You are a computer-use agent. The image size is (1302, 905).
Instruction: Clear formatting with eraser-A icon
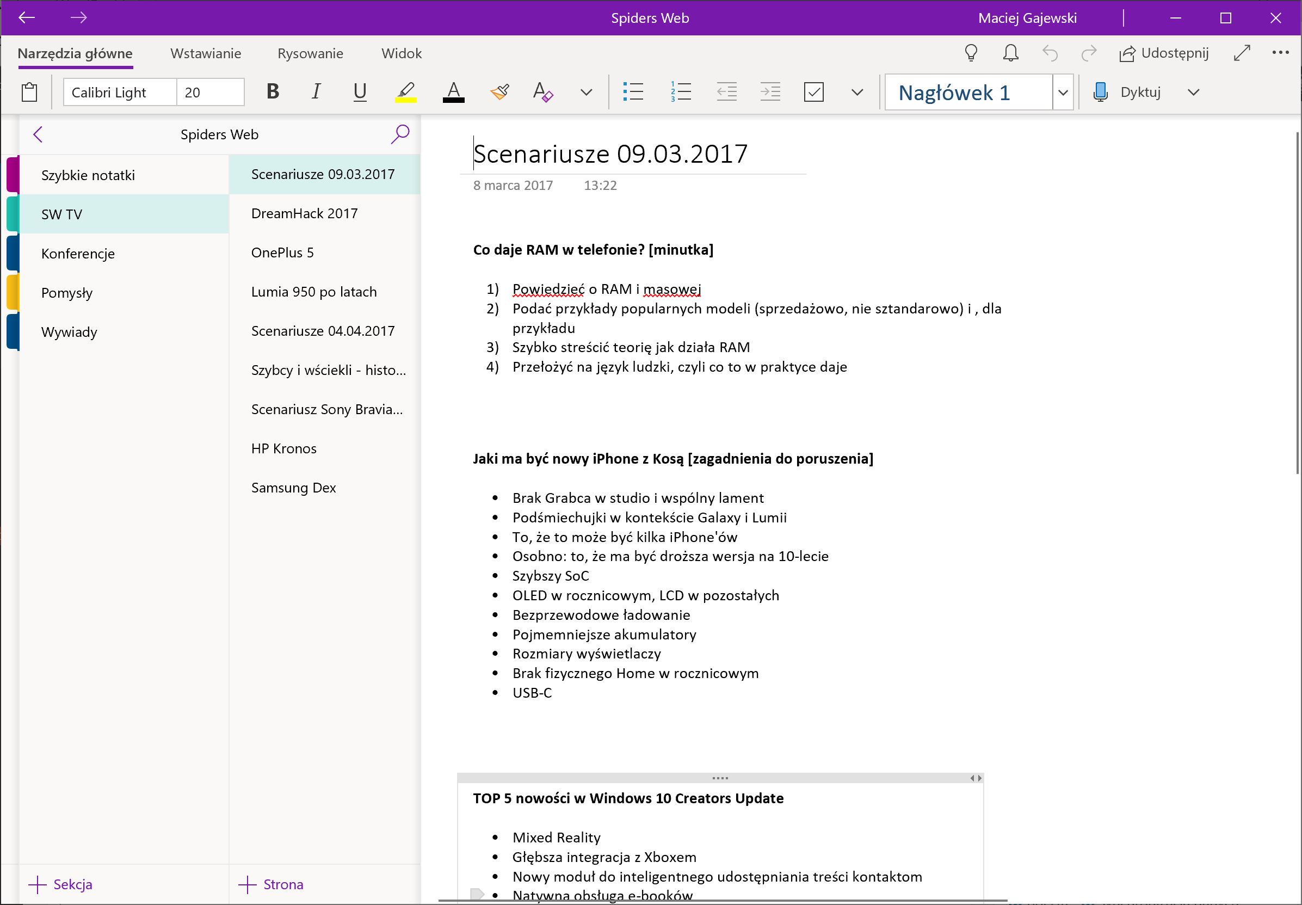tap(543, 91)
